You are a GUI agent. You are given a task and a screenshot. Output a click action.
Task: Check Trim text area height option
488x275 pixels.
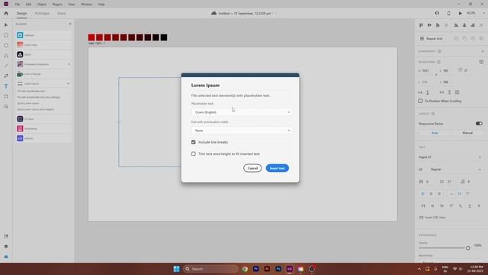click(x=193, y=154)
